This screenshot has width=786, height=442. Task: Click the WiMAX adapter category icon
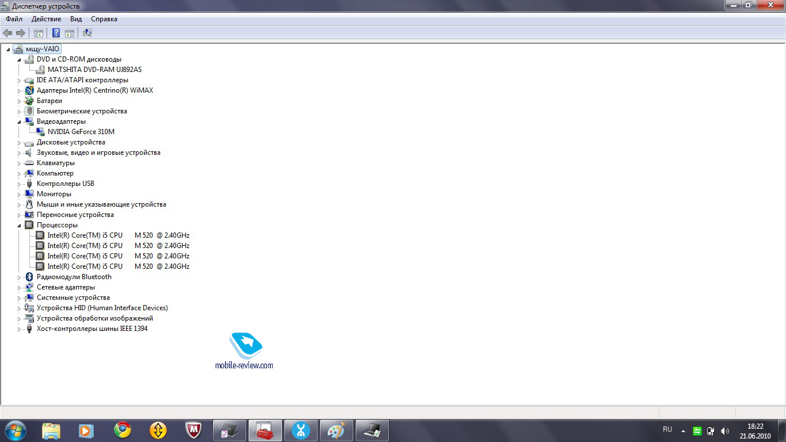click(29, 90)
